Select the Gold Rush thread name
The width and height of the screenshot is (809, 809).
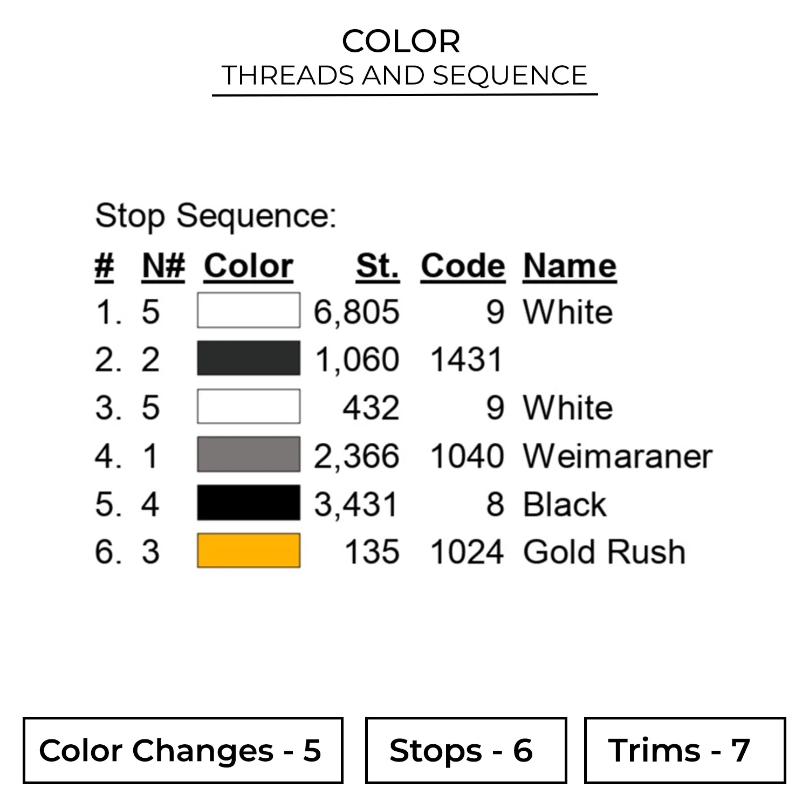pos(604,552)
